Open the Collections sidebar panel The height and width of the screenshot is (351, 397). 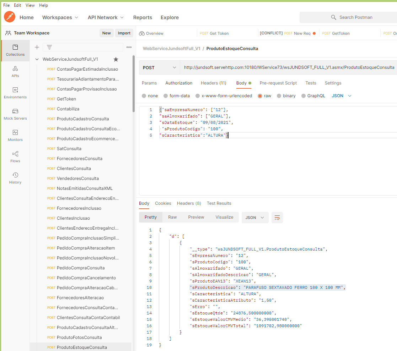pyautogui.click(x=15, y=50)
